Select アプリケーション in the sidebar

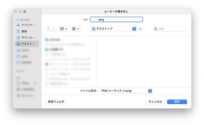(27, 25)
